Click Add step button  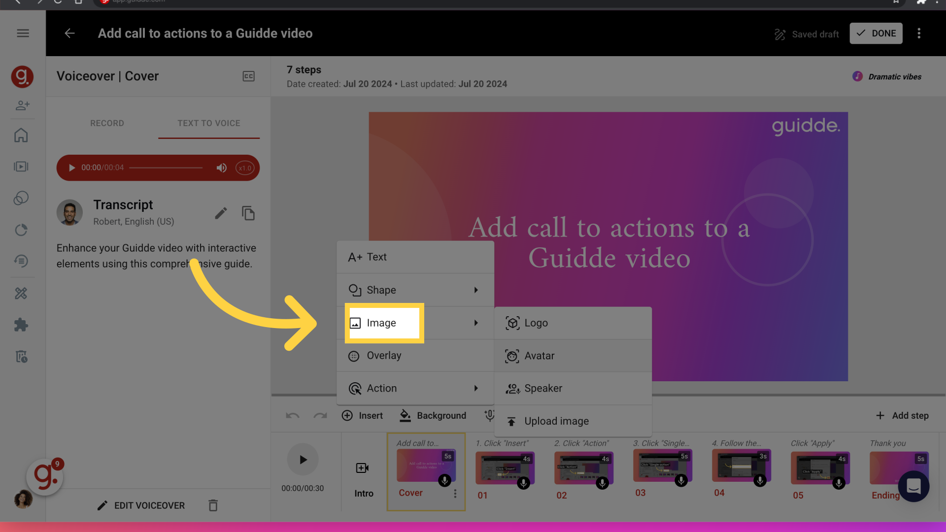coord(902,416)
